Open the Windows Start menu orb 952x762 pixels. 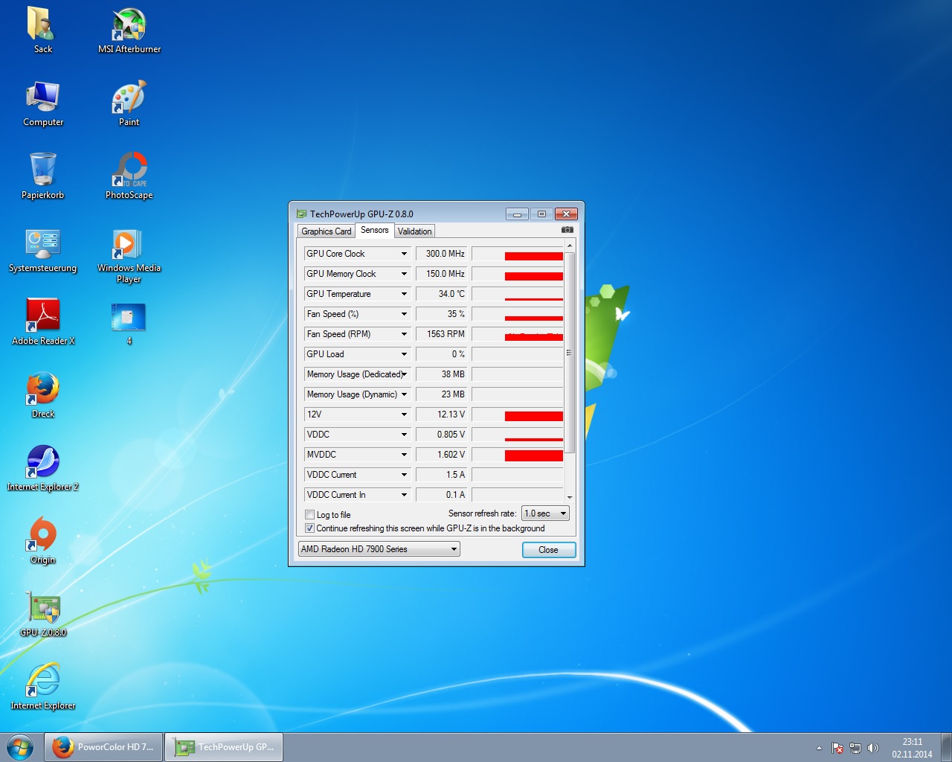tap(20, 746)
